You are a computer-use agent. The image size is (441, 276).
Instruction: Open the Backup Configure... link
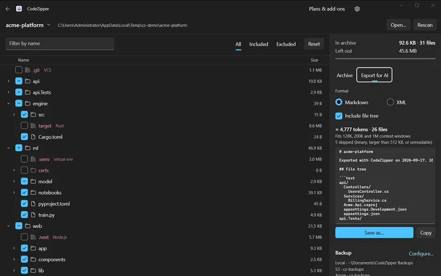(x=421, y=253)
